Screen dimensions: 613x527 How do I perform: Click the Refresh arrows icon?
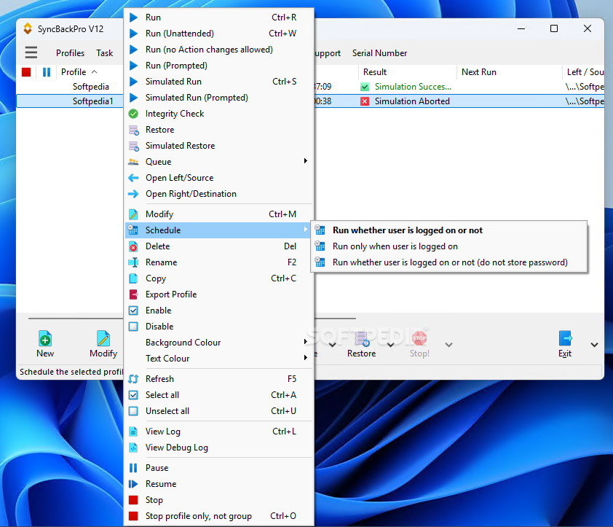pyautogui.click(x=133, y=379)
